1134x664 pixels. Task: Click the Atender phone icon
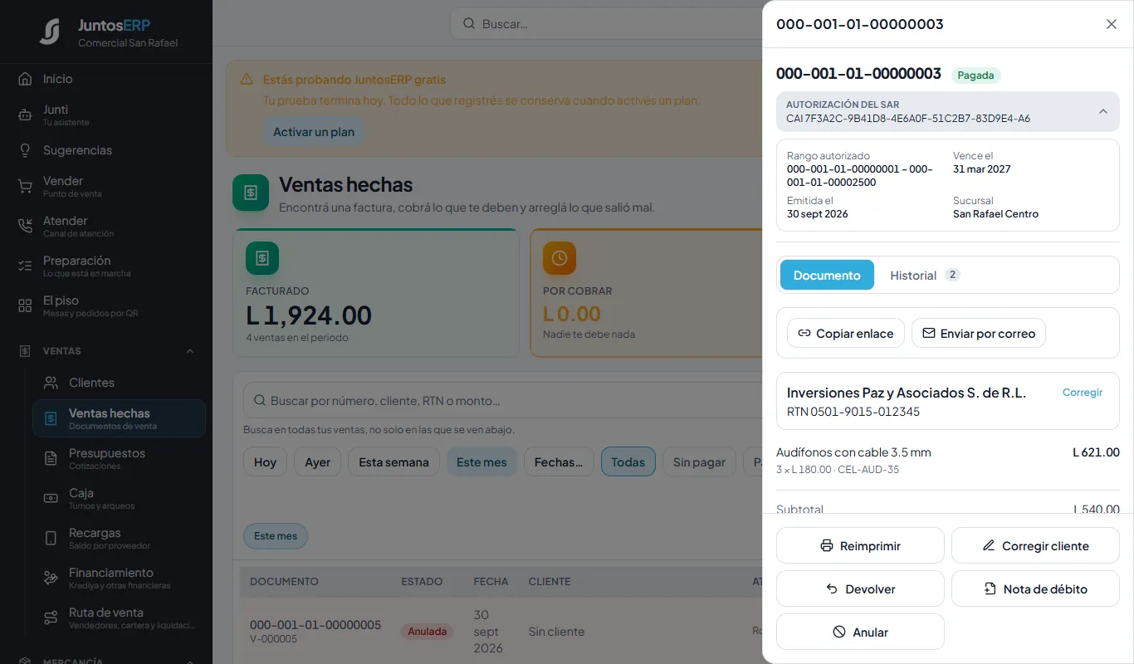(25, 227)
